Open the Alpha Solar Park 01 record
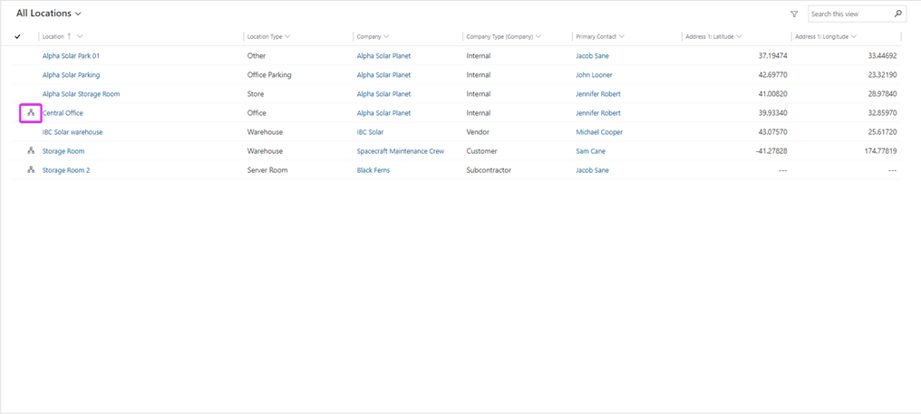This screenshot has width=921, height=414. [x=71, y=56]
